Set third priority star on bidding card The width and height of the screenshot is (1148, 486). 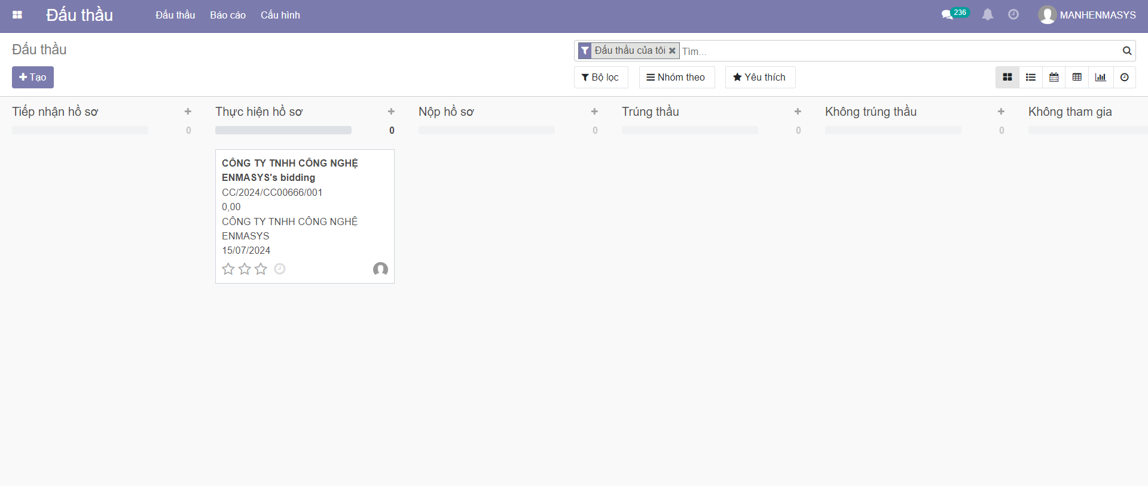click(261, 269)
